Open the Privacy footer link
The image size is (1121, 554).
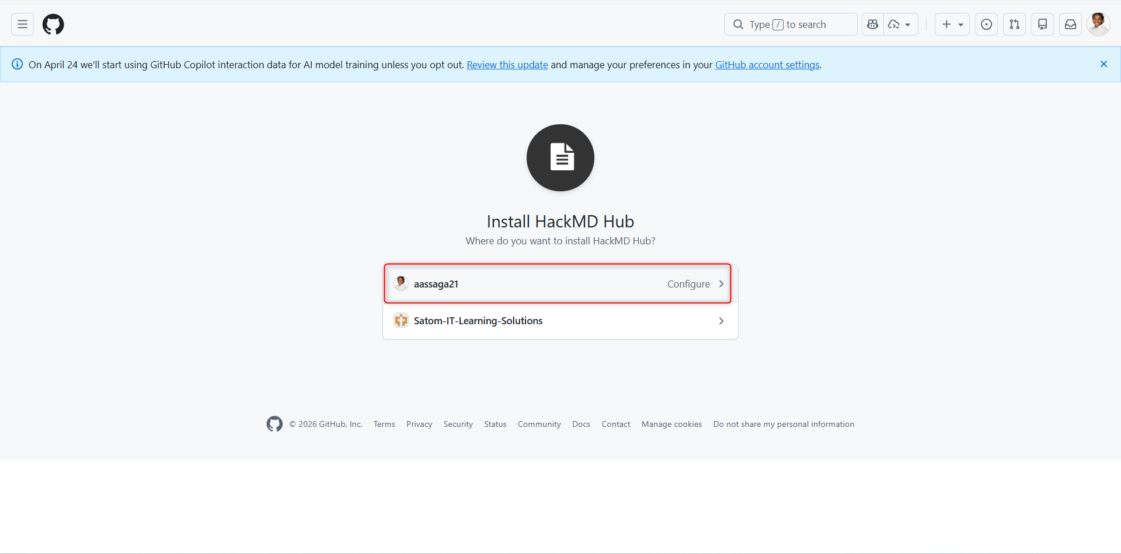tap(419, 424)
